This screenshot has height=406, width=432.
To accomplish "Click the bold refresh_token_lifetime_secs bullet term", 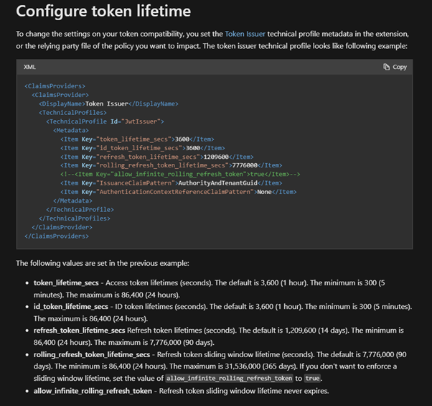I will tap(80, 331).
